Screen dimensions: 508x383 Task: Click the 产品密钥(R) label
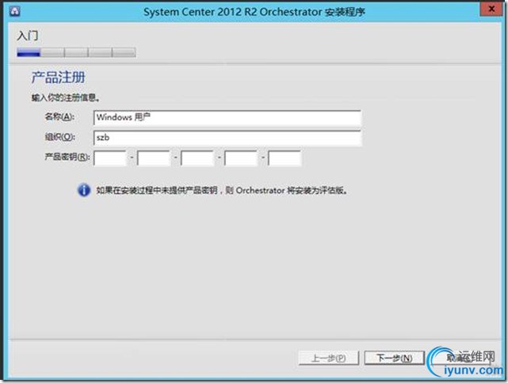click(67, 157)
